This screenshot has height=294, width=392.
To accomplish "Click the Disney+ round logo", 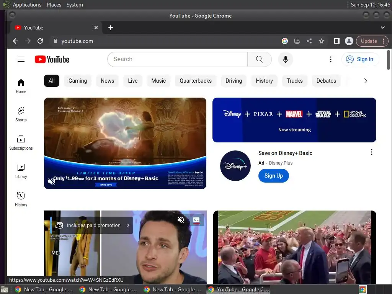I will (235, 165).
